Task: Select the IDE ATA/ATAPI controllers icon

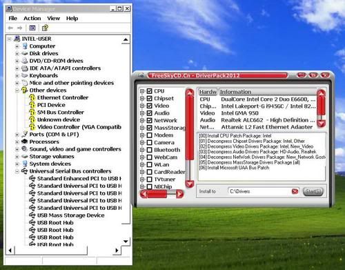Action: click(x=25, y=68)
